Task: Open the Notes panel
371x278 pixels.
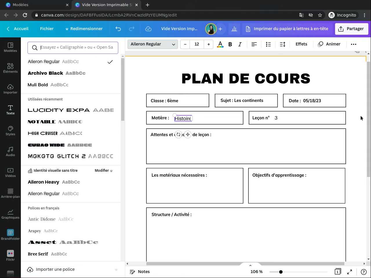Action: (x=140, y=272)
